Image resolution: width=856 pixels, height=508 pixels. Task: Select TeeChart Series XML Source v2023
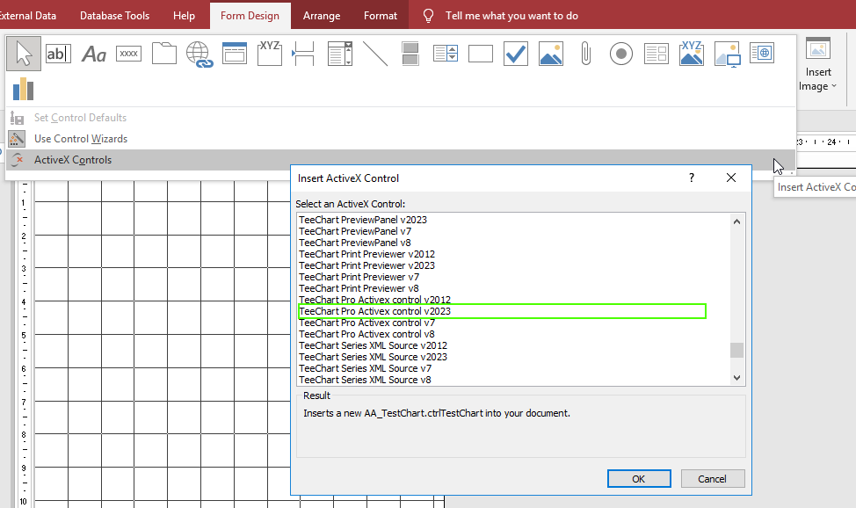point(373,357)
